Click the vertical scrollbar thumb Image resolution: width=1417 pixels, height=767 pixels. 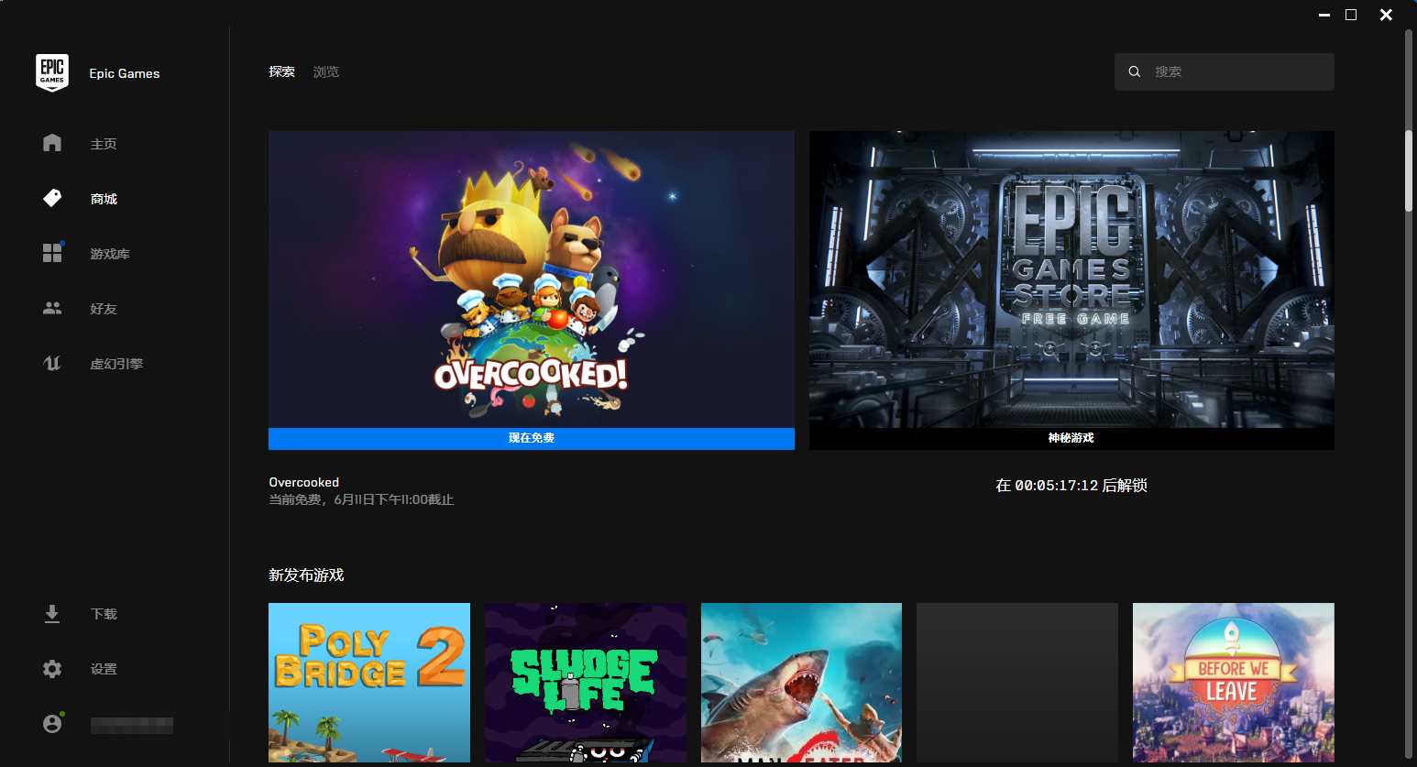pos(1409,171)
